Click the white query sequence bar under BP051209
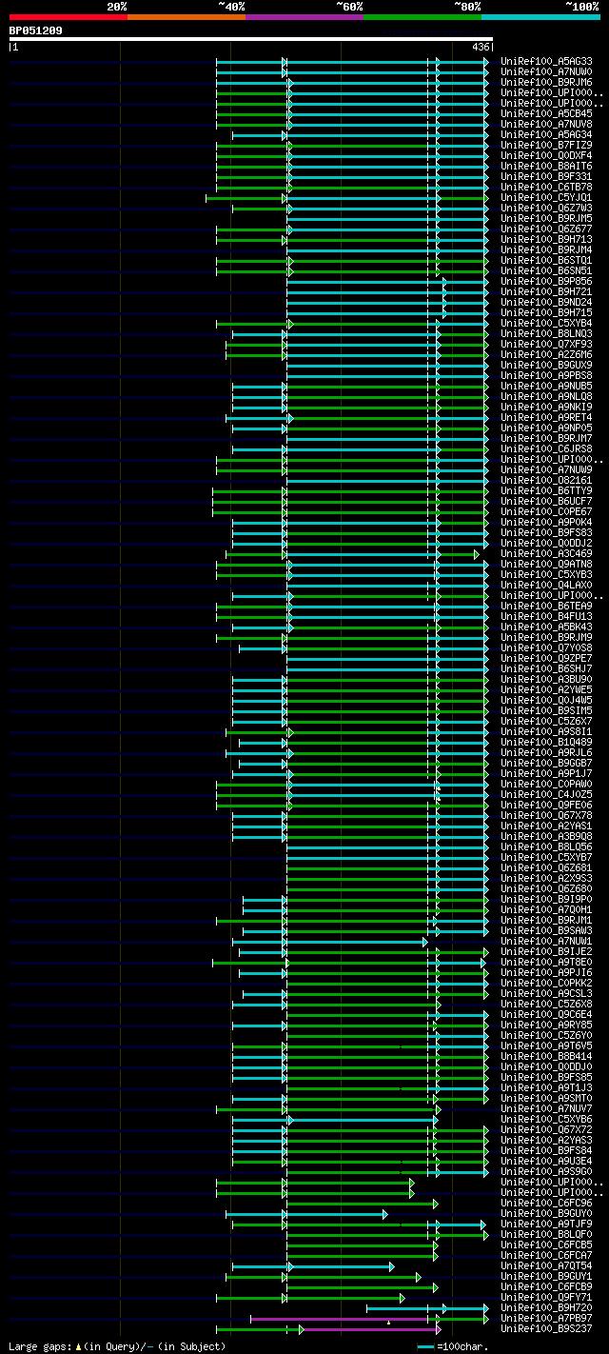This screenshot has width=609, height=1354. 251,39
